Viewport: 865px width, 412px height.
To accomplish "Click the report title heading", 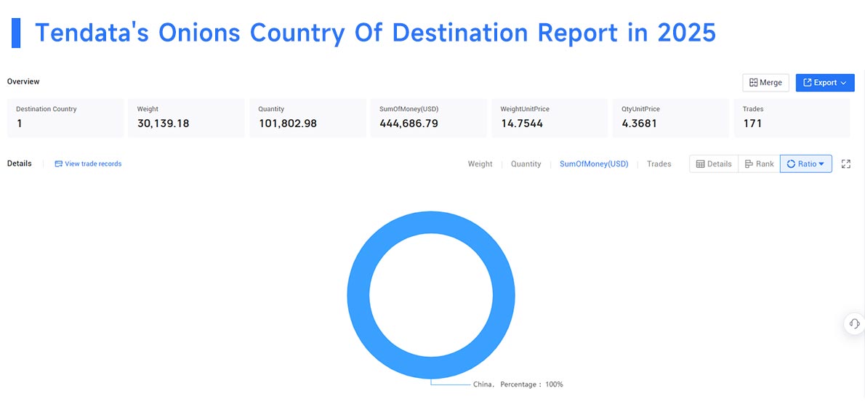I will pos(375,33).
